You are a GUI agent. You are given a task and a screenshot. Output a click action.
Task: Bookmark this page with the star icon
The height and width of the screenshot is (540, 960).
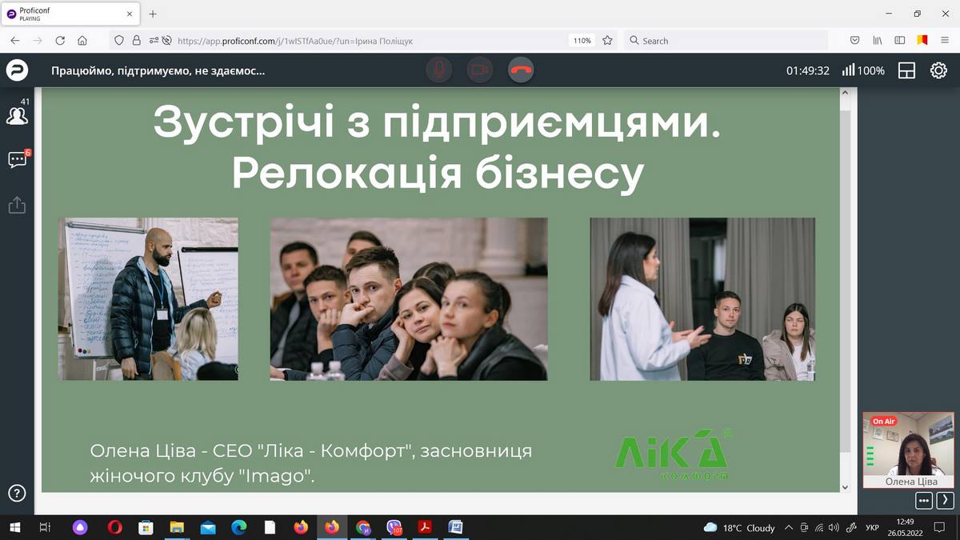tap(607, 40)
